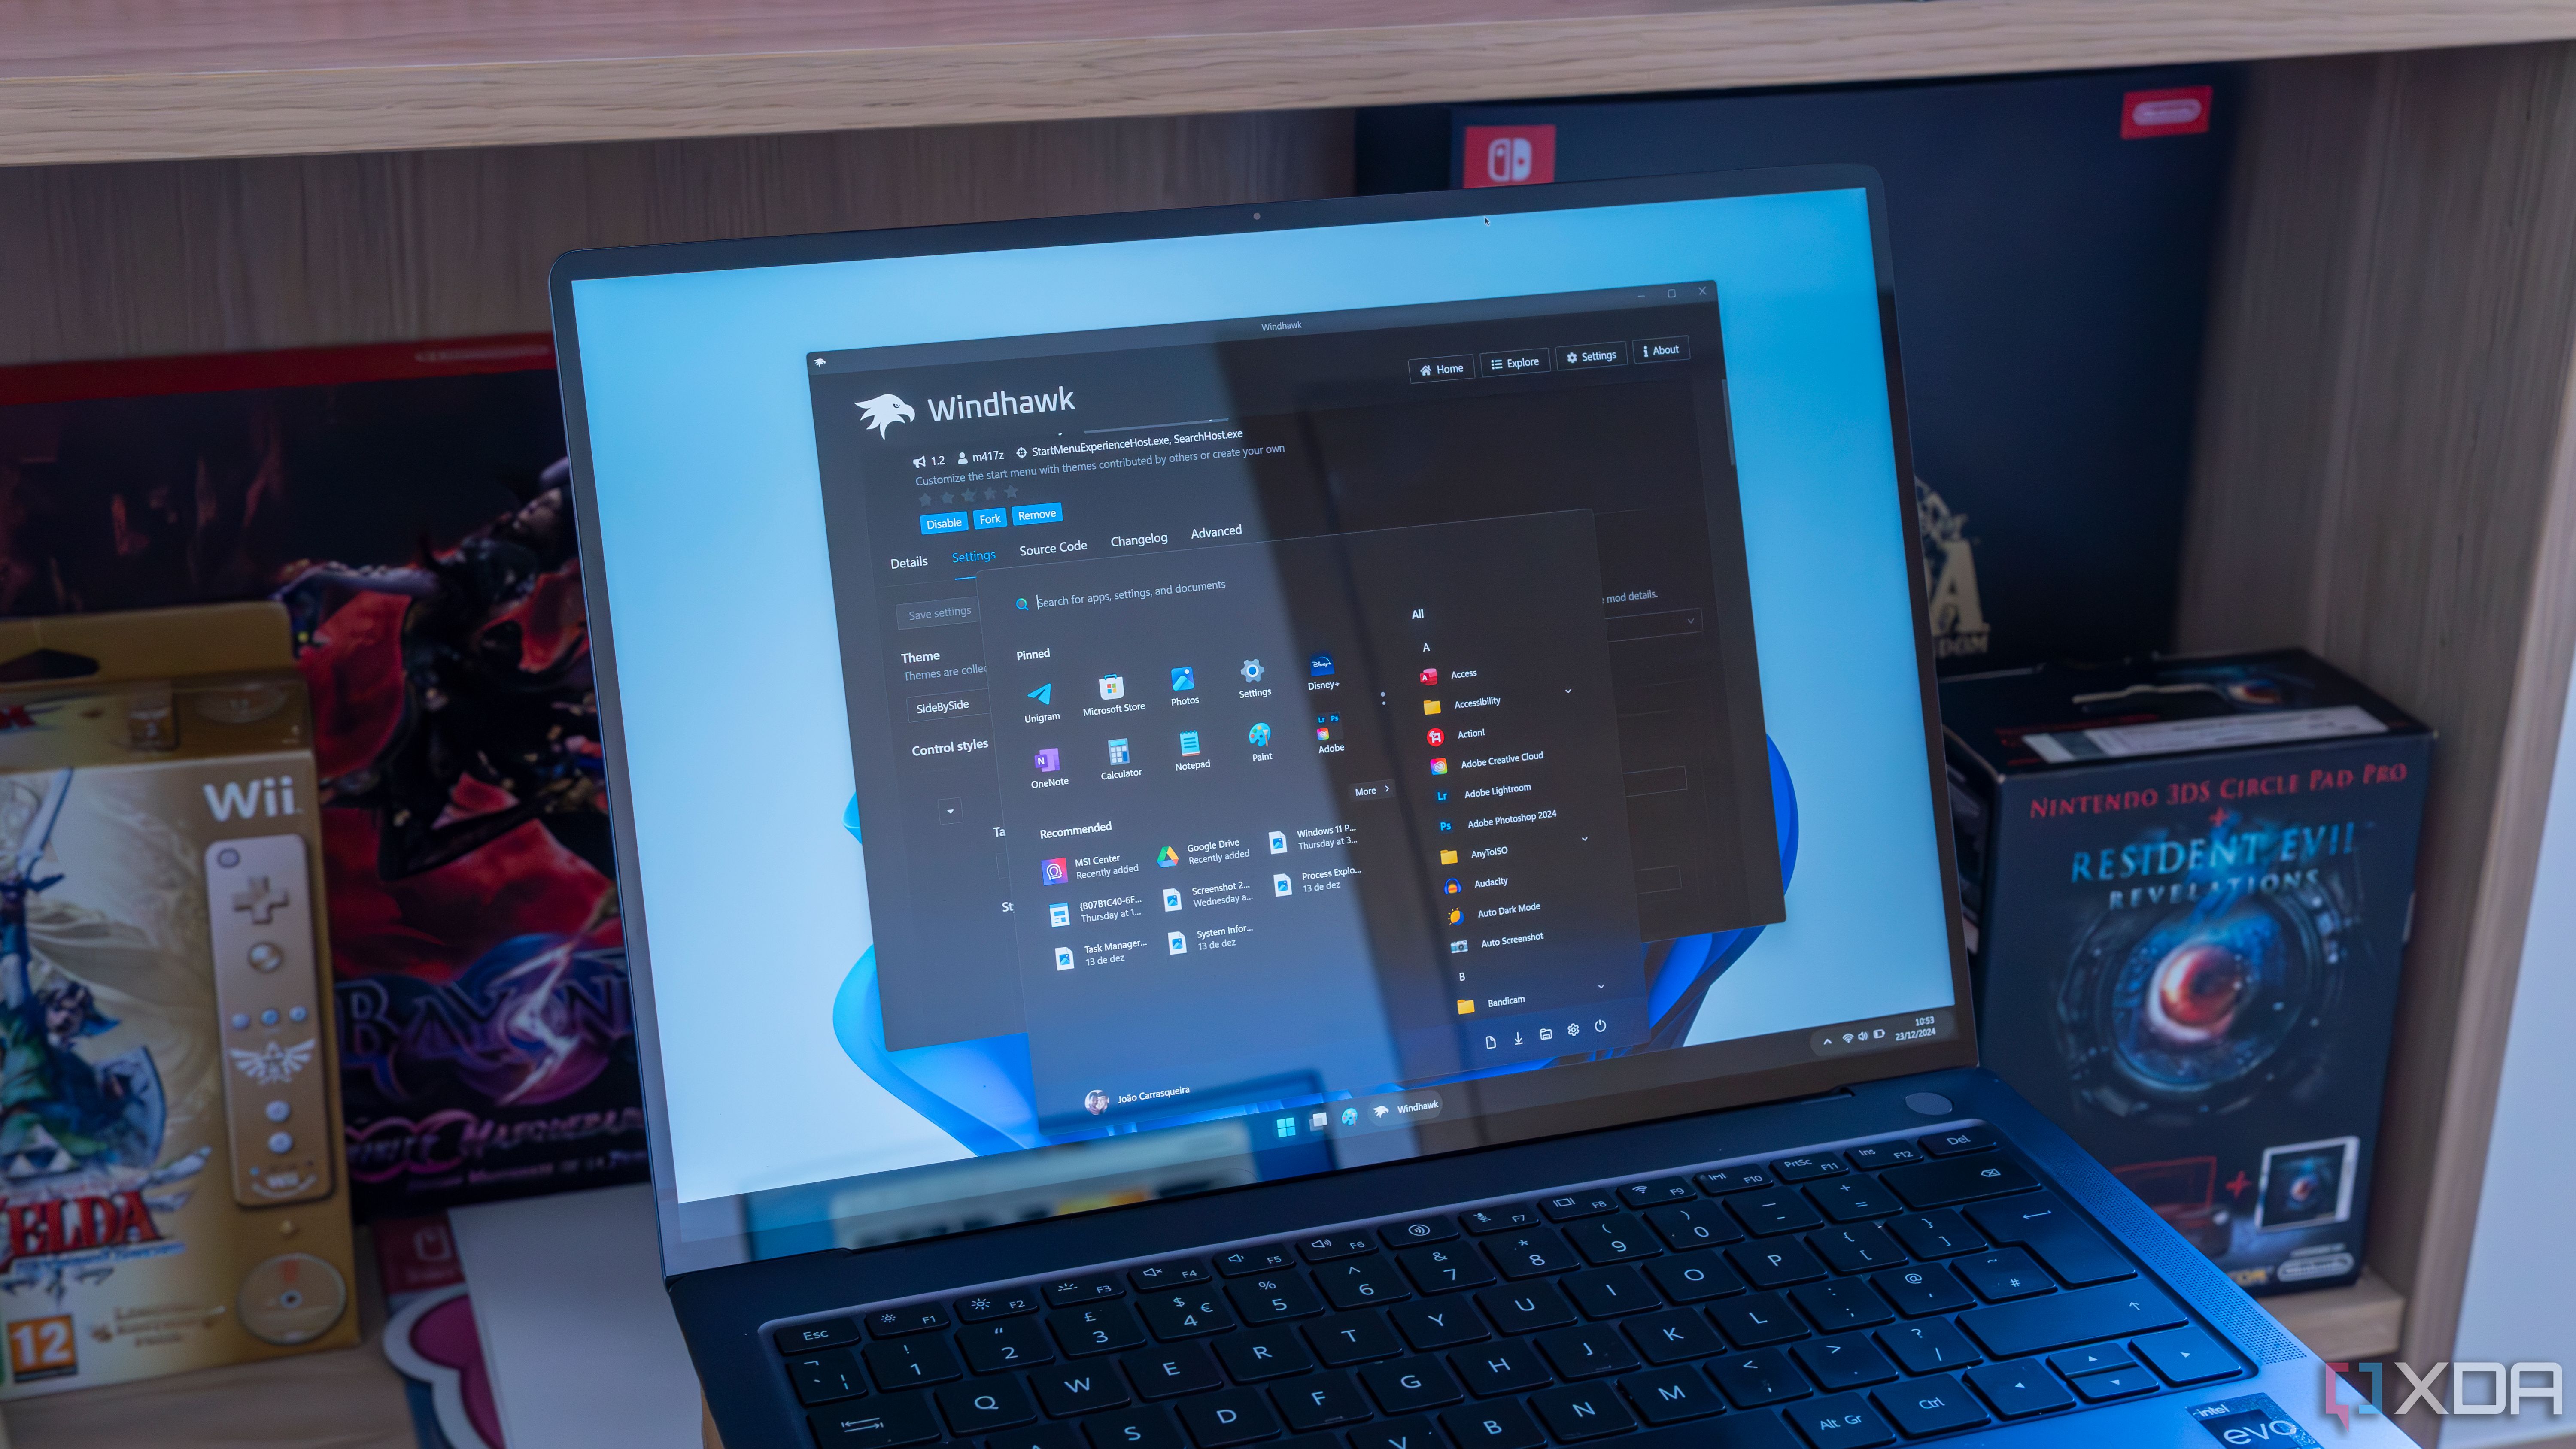
Task: Expand the More pinned apps in Start Menu
Action: 1371,791
